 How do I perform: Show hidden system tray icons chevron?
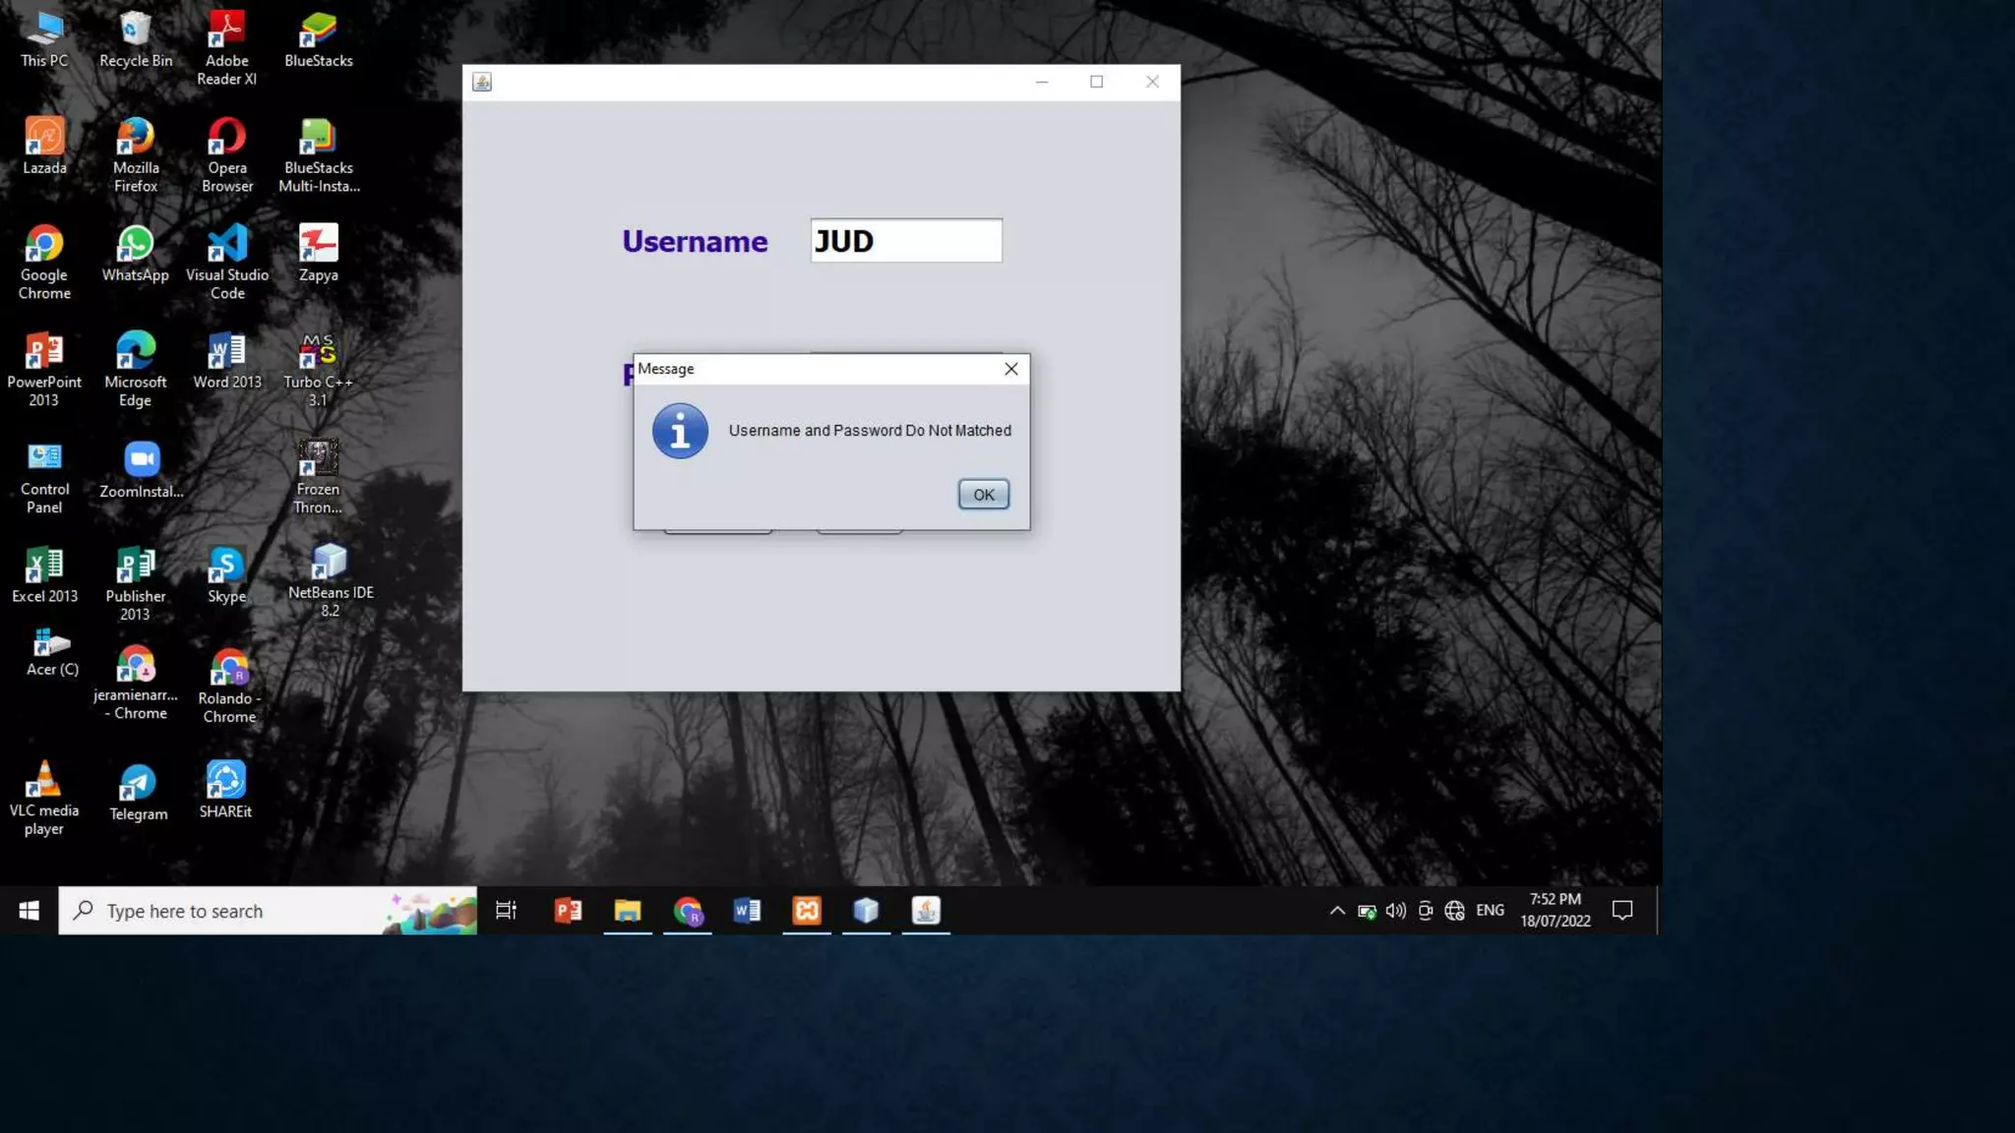[1337, 911]
